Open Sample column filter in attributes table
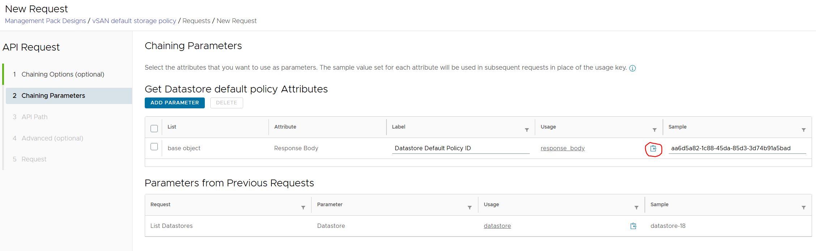The width and height of the screenshot is (816, 251). tap(803, 130)
